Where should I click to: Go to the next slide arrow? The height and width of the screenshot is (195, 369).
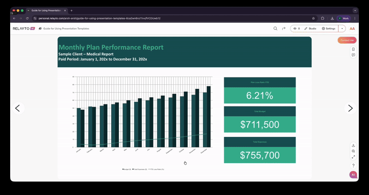click(x=350, y=108)
